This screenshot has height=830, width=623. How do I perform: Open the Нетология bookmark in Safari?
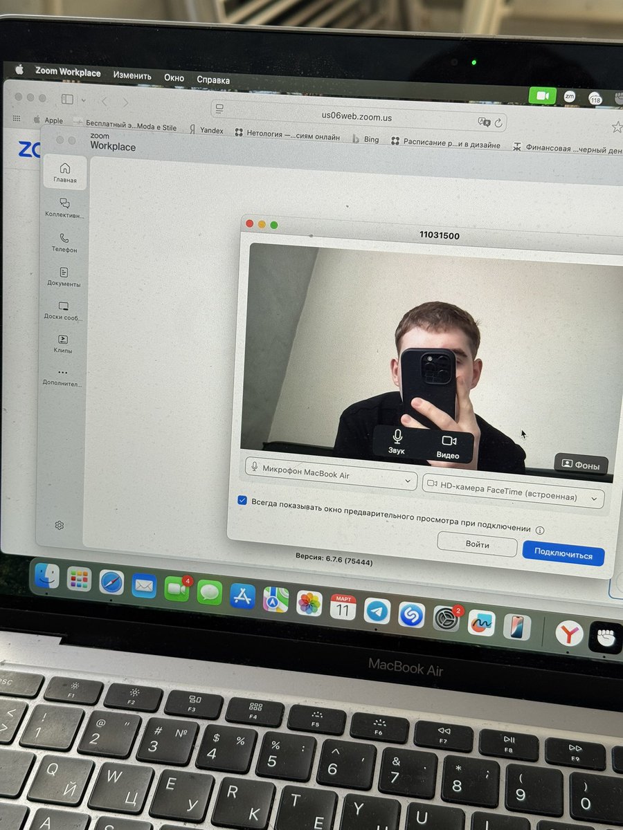point(287,135)
